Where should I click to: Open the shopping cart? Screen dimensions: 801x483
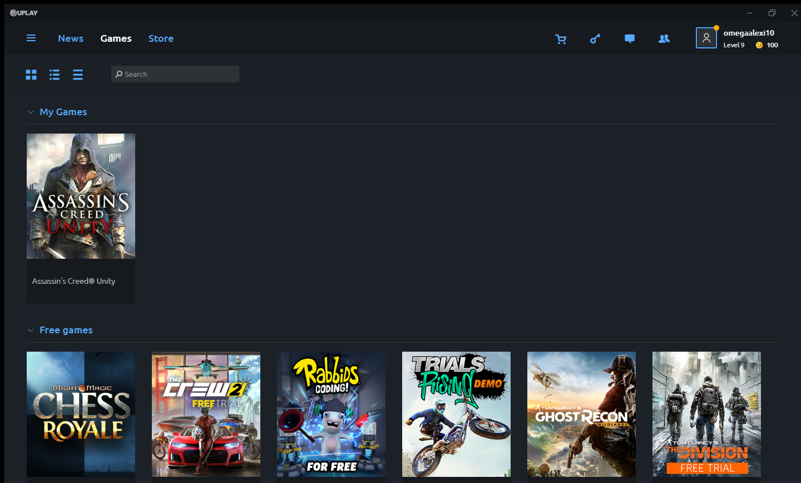coord(561,39)
